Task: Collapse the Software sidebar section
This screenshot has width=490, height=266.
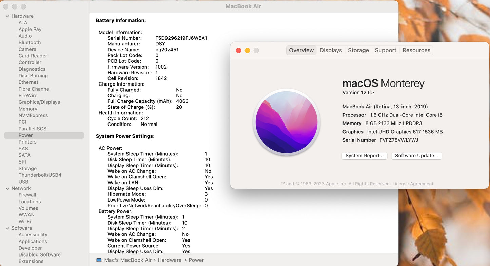Action: tap(7, 228)
